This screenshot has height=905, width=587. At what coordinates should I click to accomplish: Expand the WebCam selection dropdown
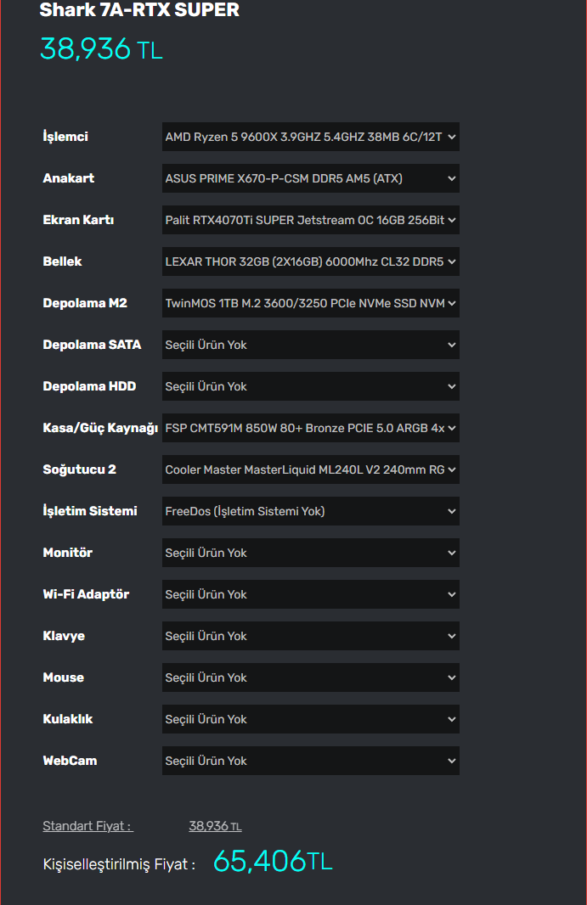click(310, 761)
